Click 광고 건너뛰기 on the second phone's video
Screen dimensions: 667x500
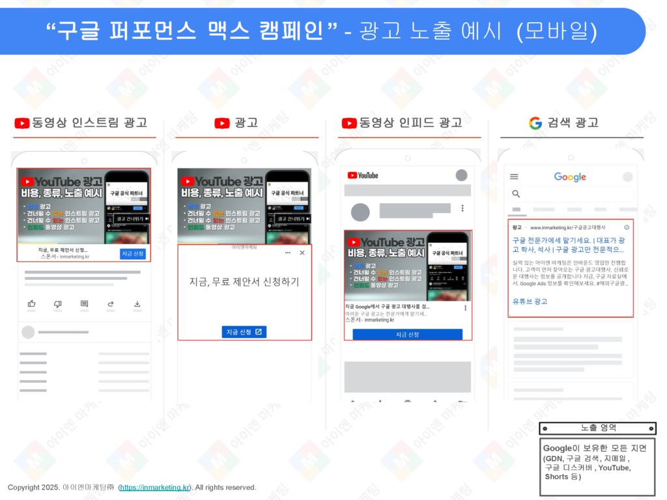pyautogui.click(x=293, y=219)
